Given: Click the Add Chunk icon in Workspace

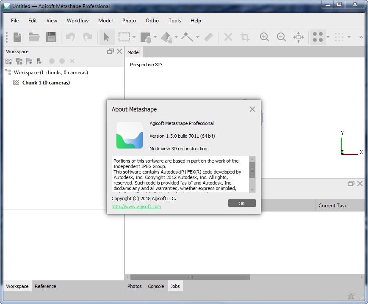Looking at the screenshot, I should click(9, 61).
